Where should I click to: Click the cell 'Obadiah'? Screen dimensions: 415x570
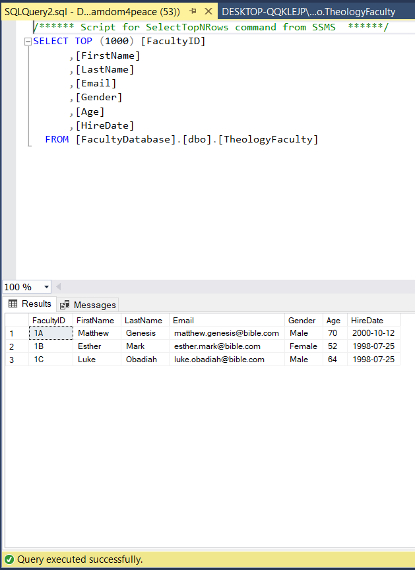145,360
